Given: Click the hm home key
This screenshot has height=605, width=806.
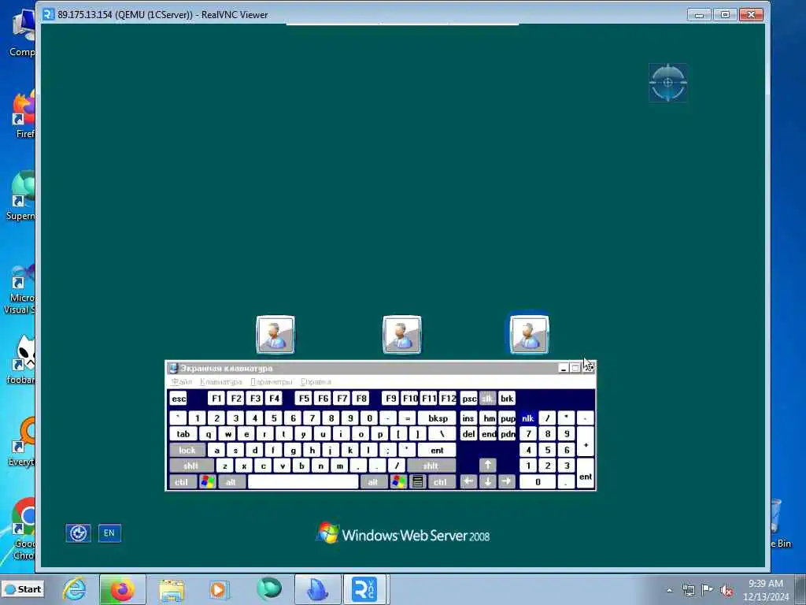Looking at the screenshot, I should coord(488,418).
